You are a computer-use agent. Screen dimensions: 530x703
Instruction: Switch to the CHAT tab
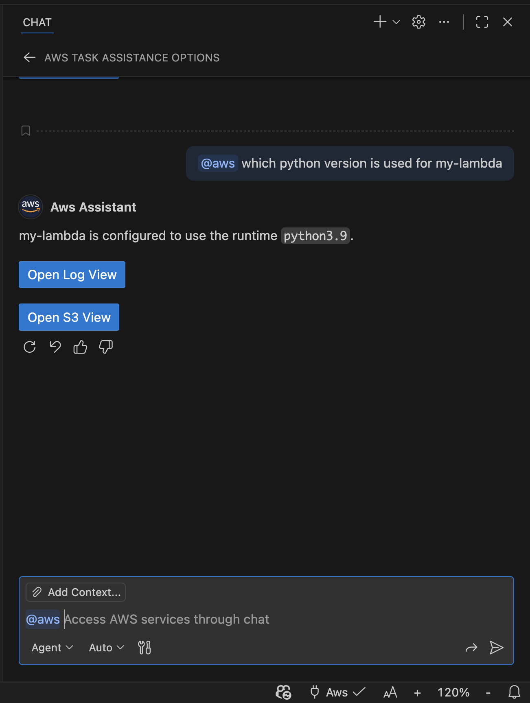coord(37,22)
